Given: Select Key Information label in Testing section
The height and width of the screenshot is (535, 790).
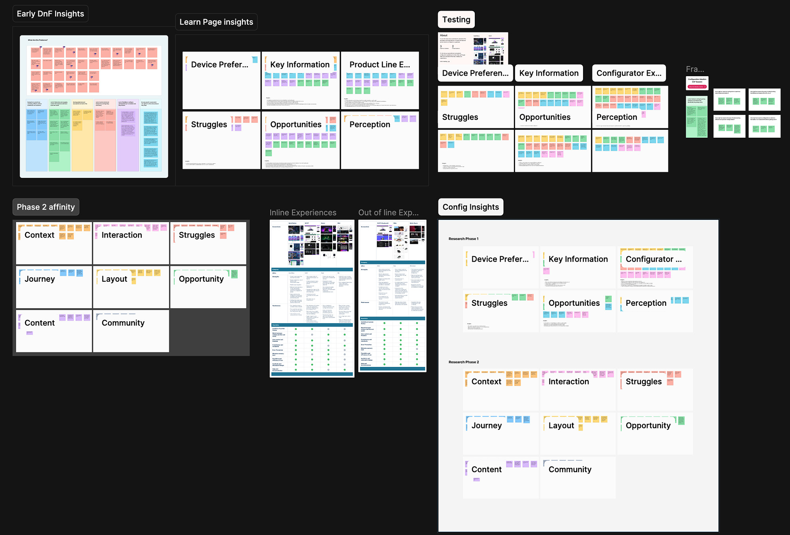Looking at the screenshot, I should click(x=549, y=73).
